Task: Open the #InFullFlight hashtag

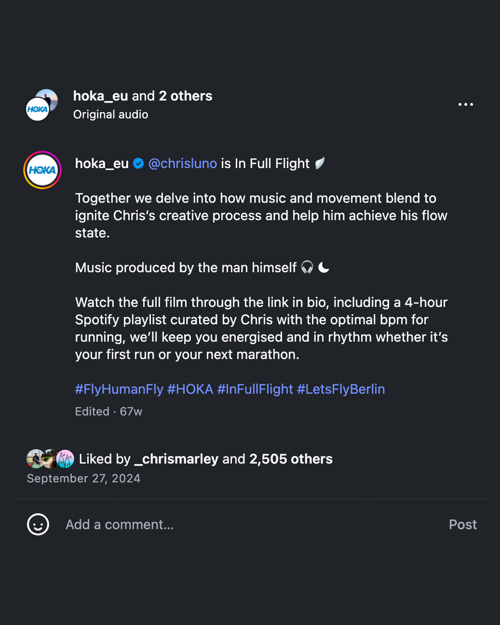Action: coord(255,389)
